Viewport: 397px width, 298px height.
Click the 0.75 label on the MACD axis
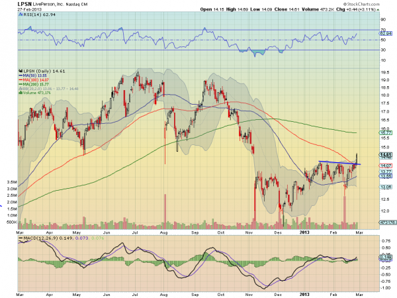point(386,241)
